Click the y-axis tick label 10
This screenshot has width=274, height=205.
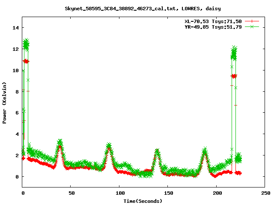pyautogui.click(x=16, y=70)
